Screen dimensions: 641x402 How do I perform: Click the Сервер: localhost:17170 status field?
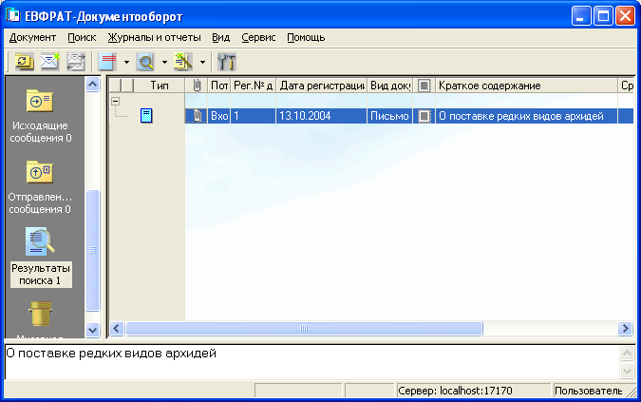pyautogui.click(x=474, y=391)
